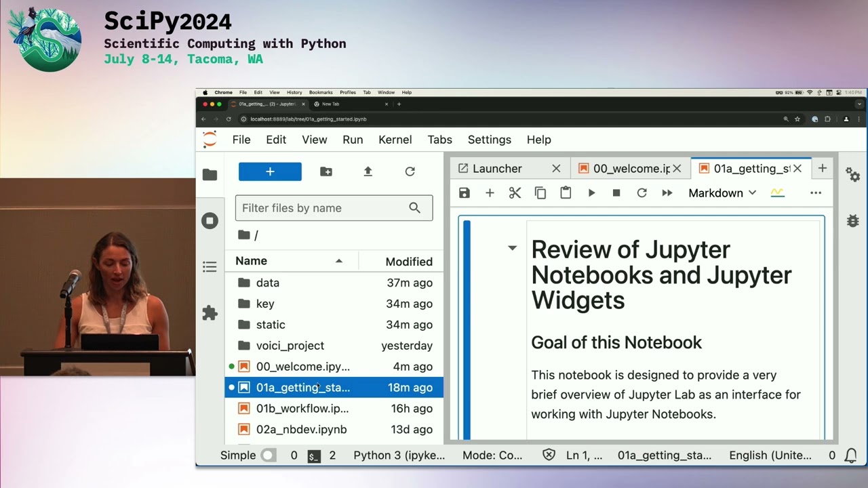Click the blue New Launcher plus button

tap(270, 171)
